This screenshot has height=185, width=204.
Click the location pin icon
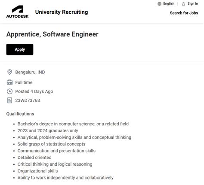[9, 72]
